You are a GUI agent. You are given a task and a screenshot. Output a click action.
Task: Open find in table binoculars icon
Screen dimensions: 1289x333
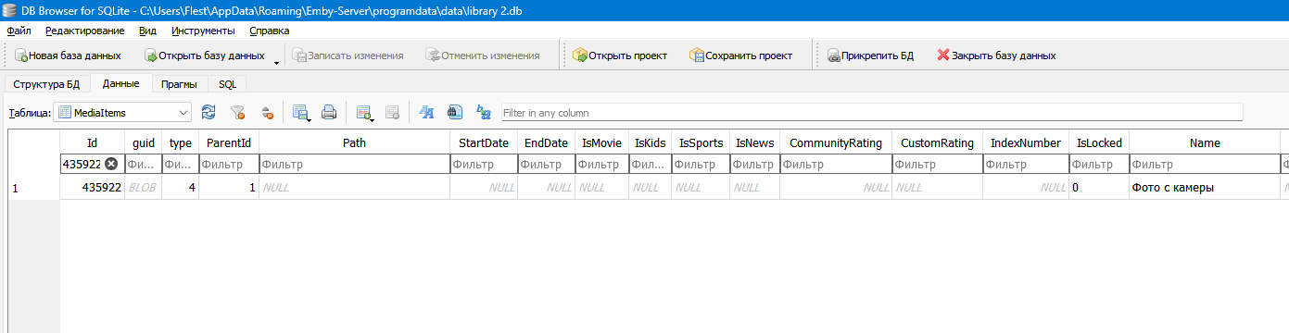tap(454, 113)
